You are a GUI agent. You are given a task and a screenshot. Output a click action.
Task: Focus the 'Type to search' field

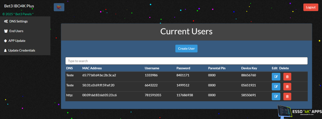point(186,61)
